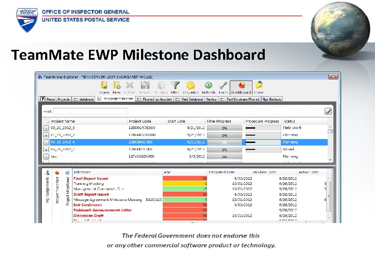Sort by the Status column header
The height and width of the screenshot is (259, 375).
[x=302, y=121]
